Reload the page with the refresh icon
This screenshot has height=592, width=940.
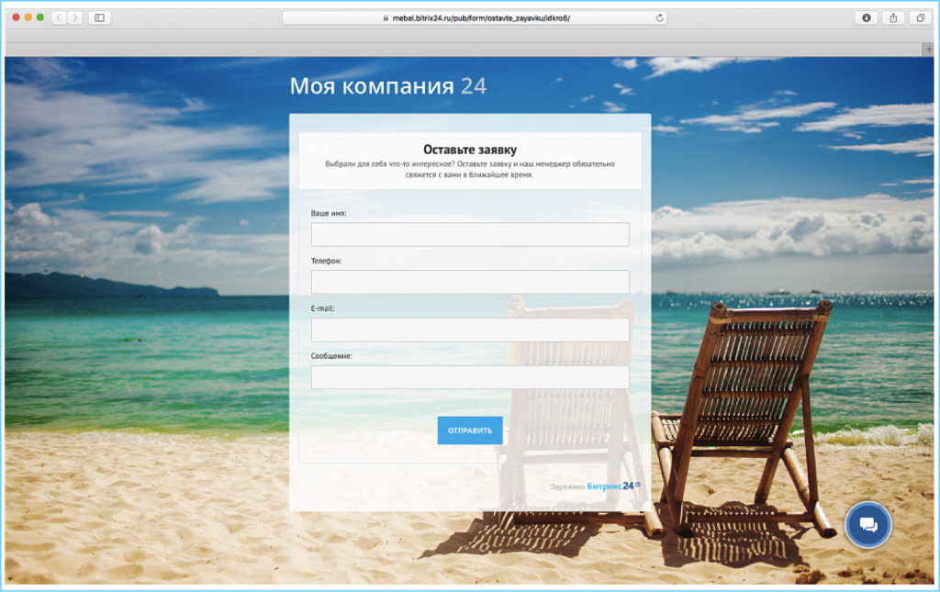click(660, 17)
